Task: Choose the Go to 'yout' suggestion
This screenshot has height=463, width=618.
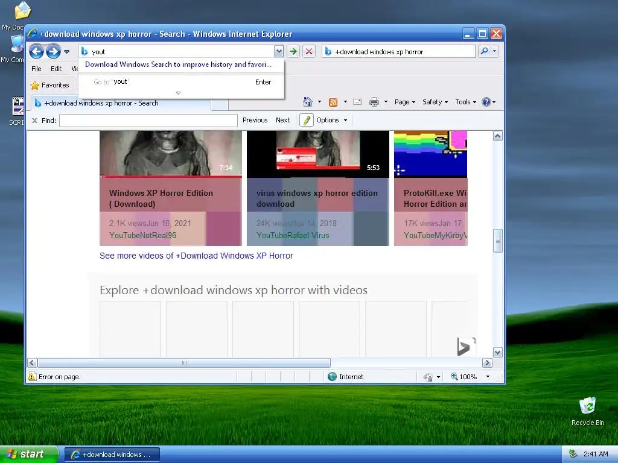Action: tap(181, 82)
